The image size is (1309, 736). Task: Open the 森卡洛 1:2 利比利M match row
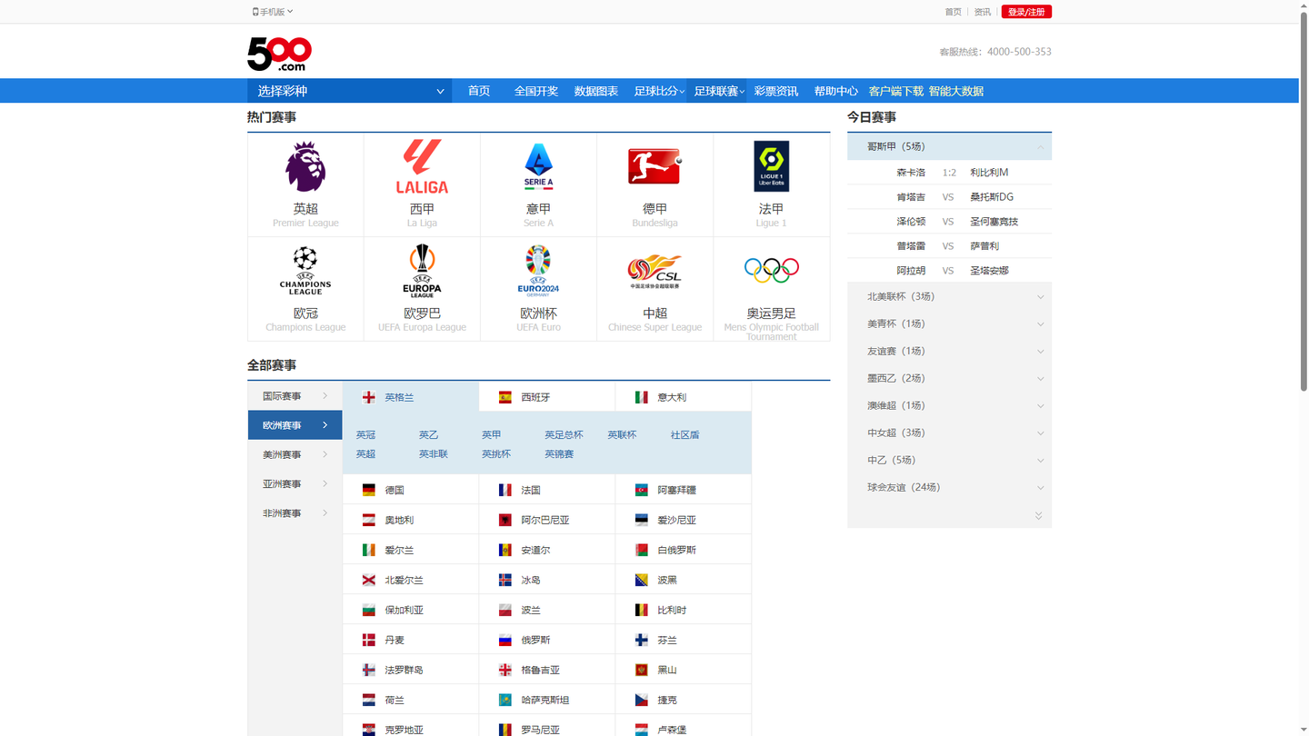(949, 172)
